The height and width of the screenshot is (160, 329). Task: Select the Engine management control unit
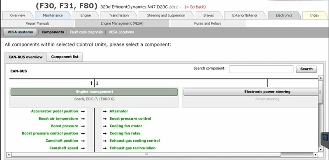(94, 92)
